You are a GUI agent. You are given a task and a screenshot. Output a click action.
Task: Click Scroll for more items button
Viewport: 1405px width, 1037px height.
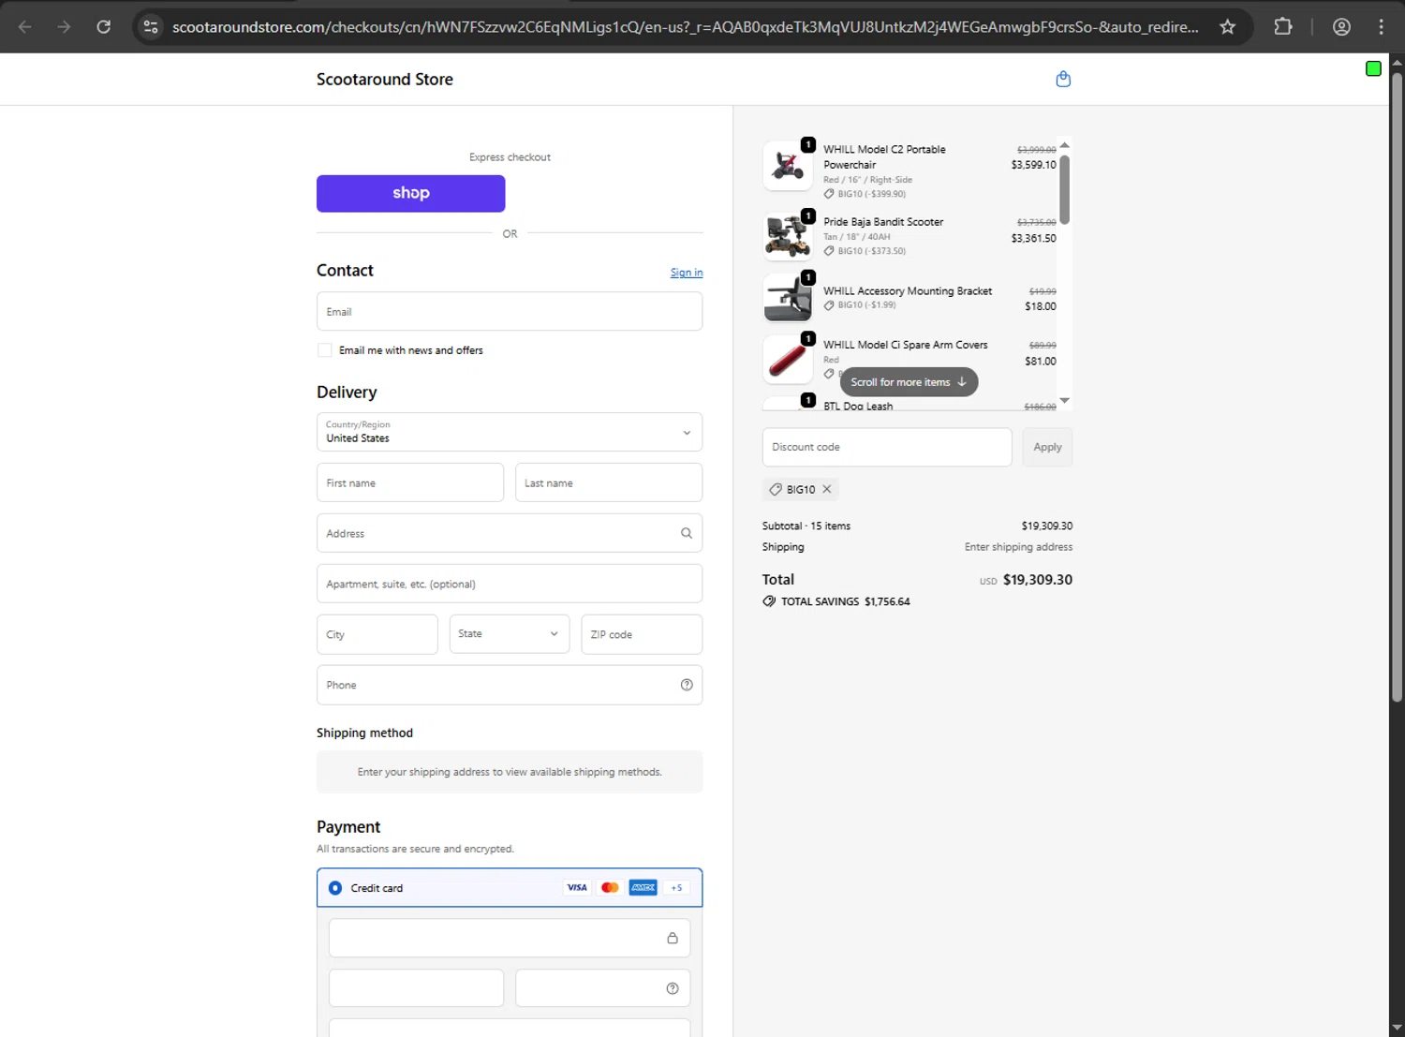click(x=909, y=382)
